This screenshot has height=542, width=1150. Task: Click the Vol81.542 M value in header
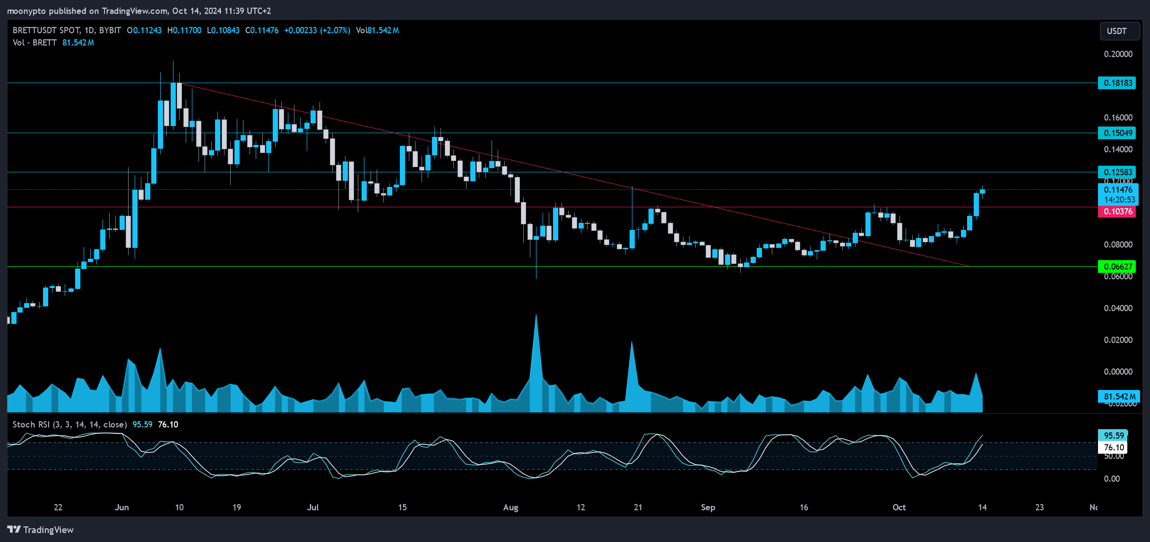(x=377, y=30)
